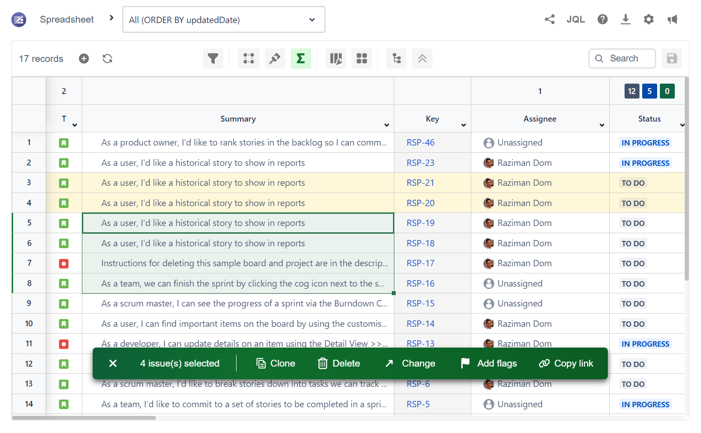Clone the selected issues
Viewport: 701px width, 433px height.
(x=276, y=363)
